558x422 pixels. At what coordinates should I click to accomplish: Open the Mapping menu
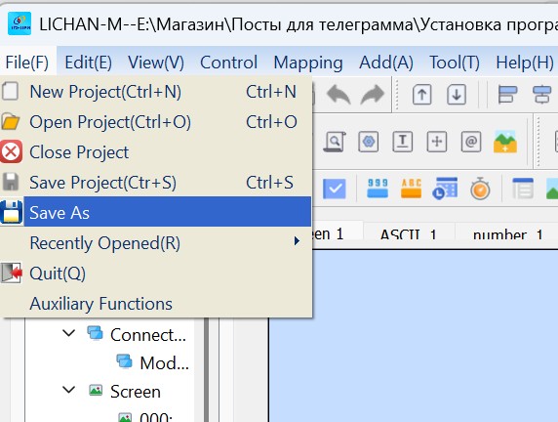308,63
